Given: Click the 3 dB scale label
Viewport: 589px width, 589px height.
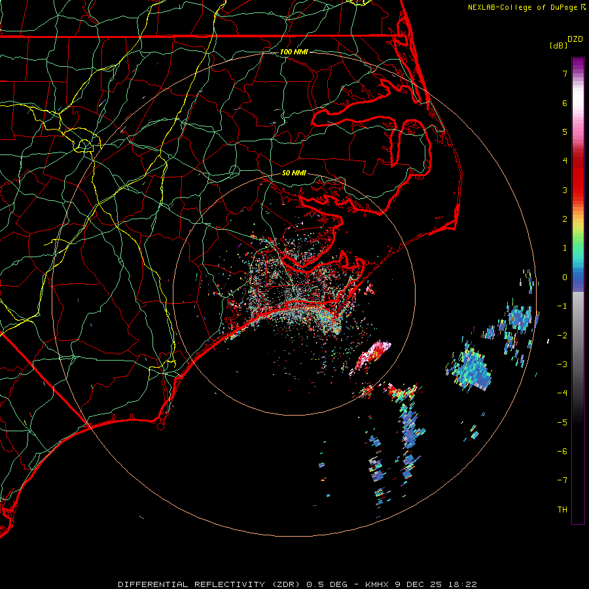Looking at the screenshot, I should 565,190.
